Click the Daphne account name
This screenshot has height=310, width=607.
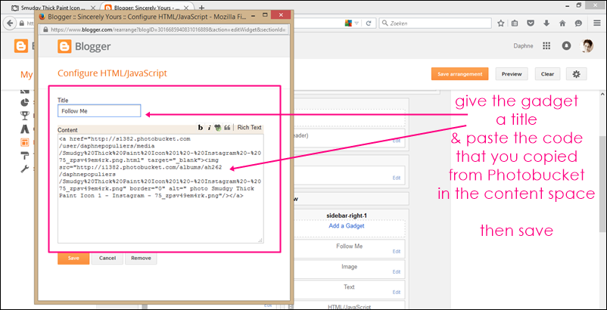(523, 46)
